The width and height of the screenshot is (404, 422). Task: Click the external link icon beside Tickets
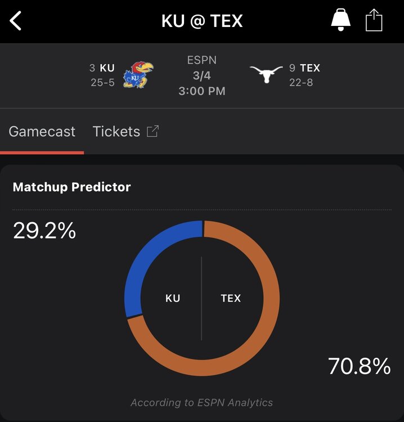click(x=152, y=131)
